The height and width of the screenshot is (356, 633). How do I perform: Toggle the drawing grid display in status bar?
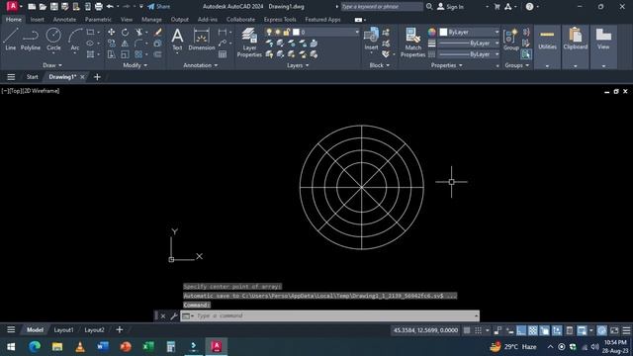click(x=467, y=330)
